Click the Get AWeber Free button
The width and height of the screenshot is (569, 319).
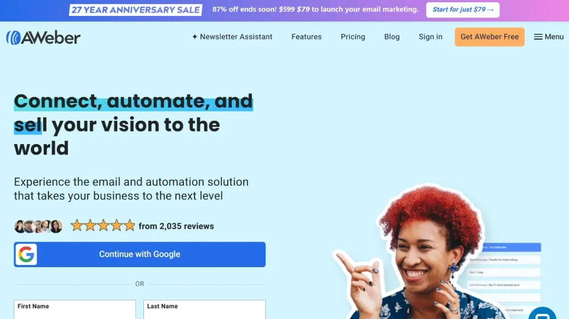coord(489,36)
